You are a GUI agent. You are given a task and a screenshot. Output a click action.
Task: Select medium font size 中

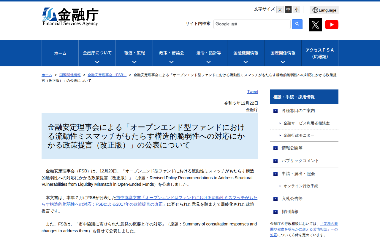(x=288, y=9)
